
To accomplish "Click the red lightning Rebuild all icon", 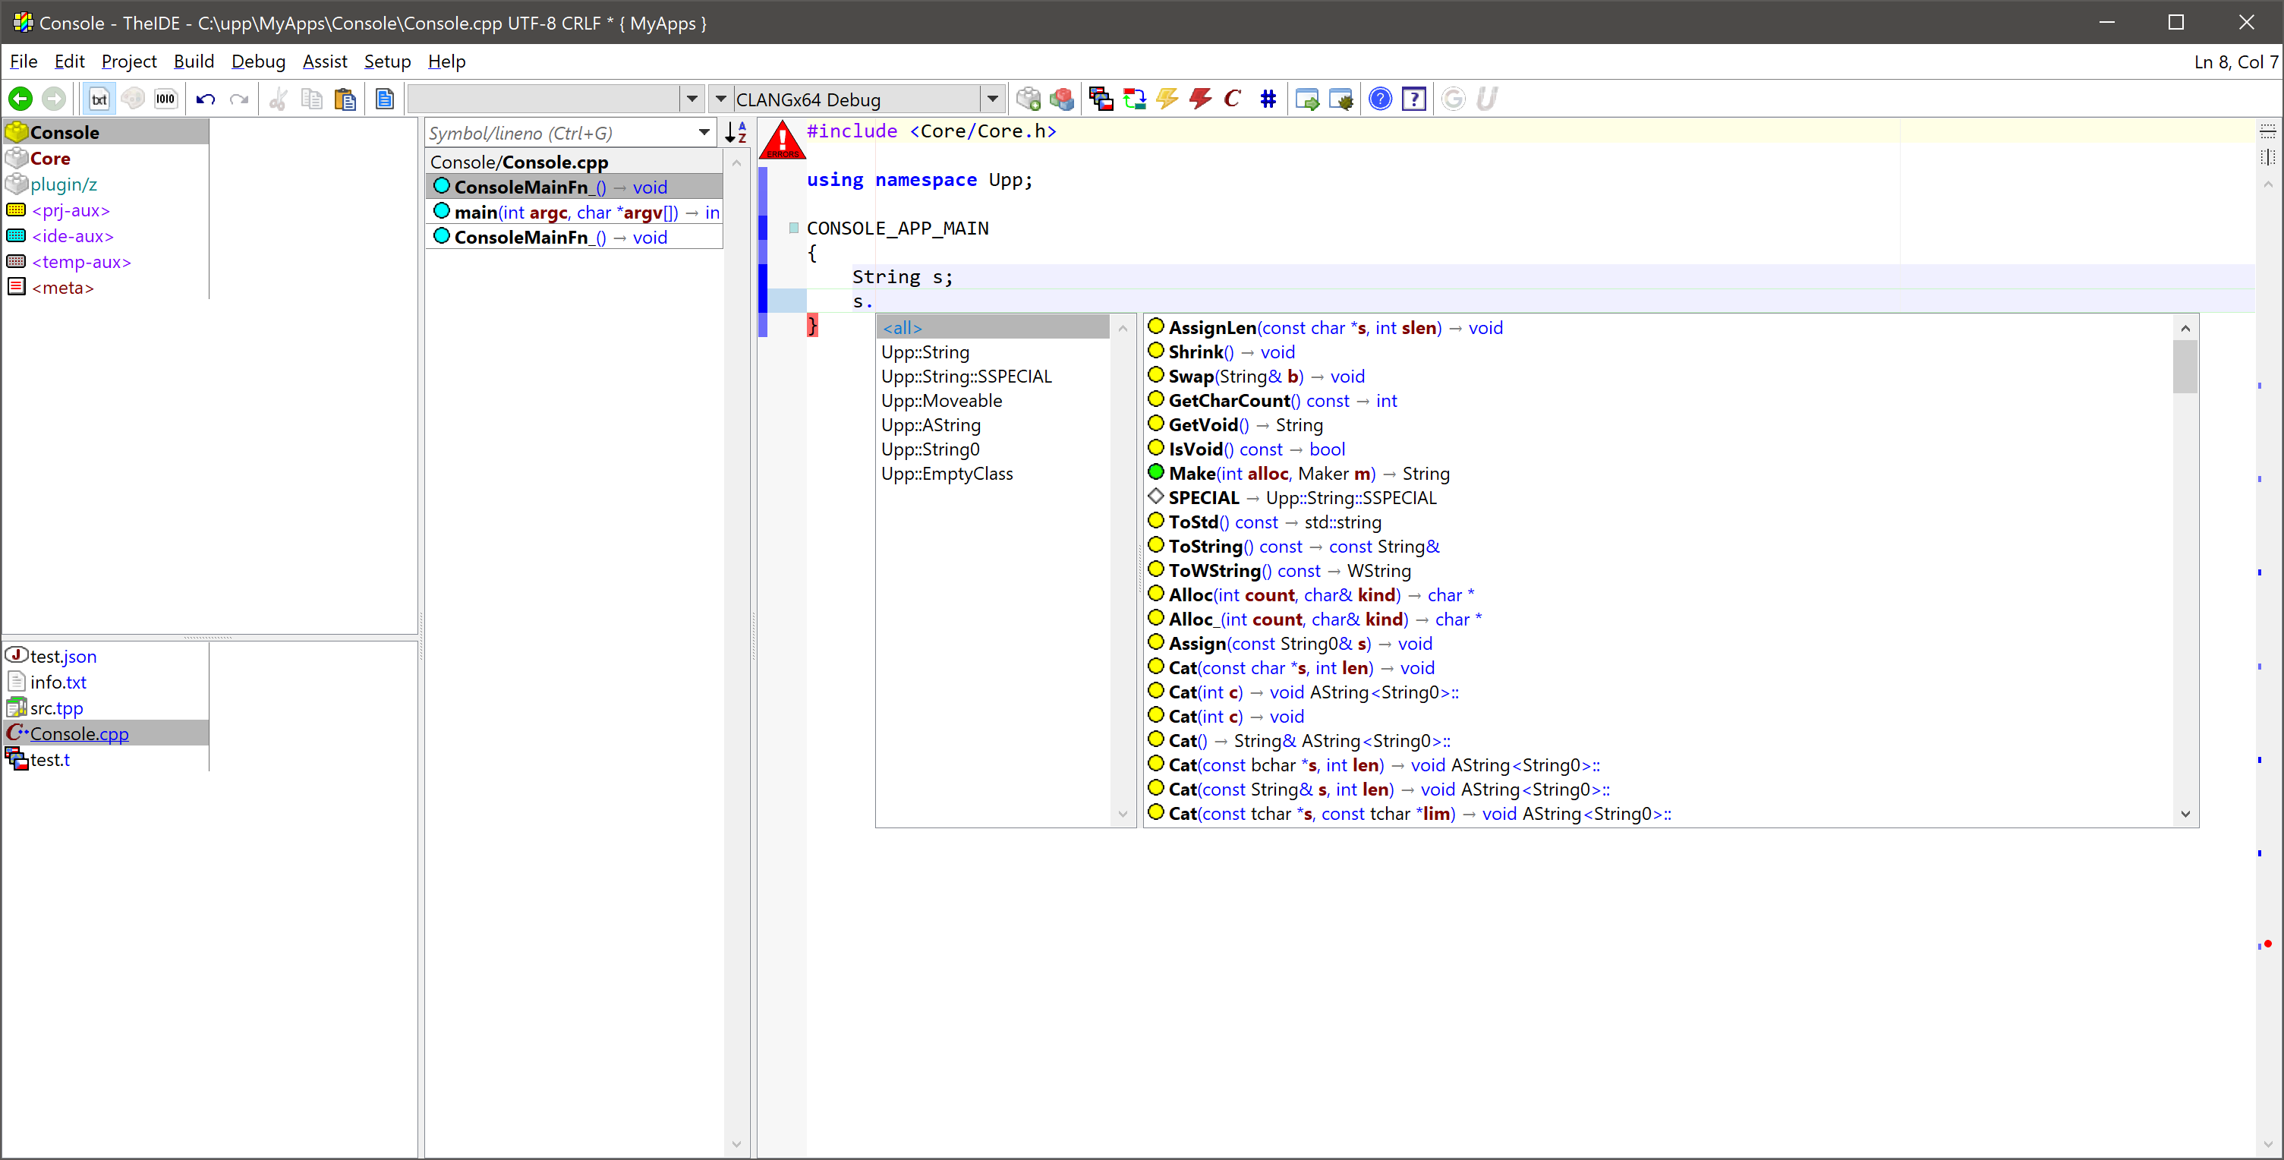I will pyautogui.click(x=1201, y=99).
